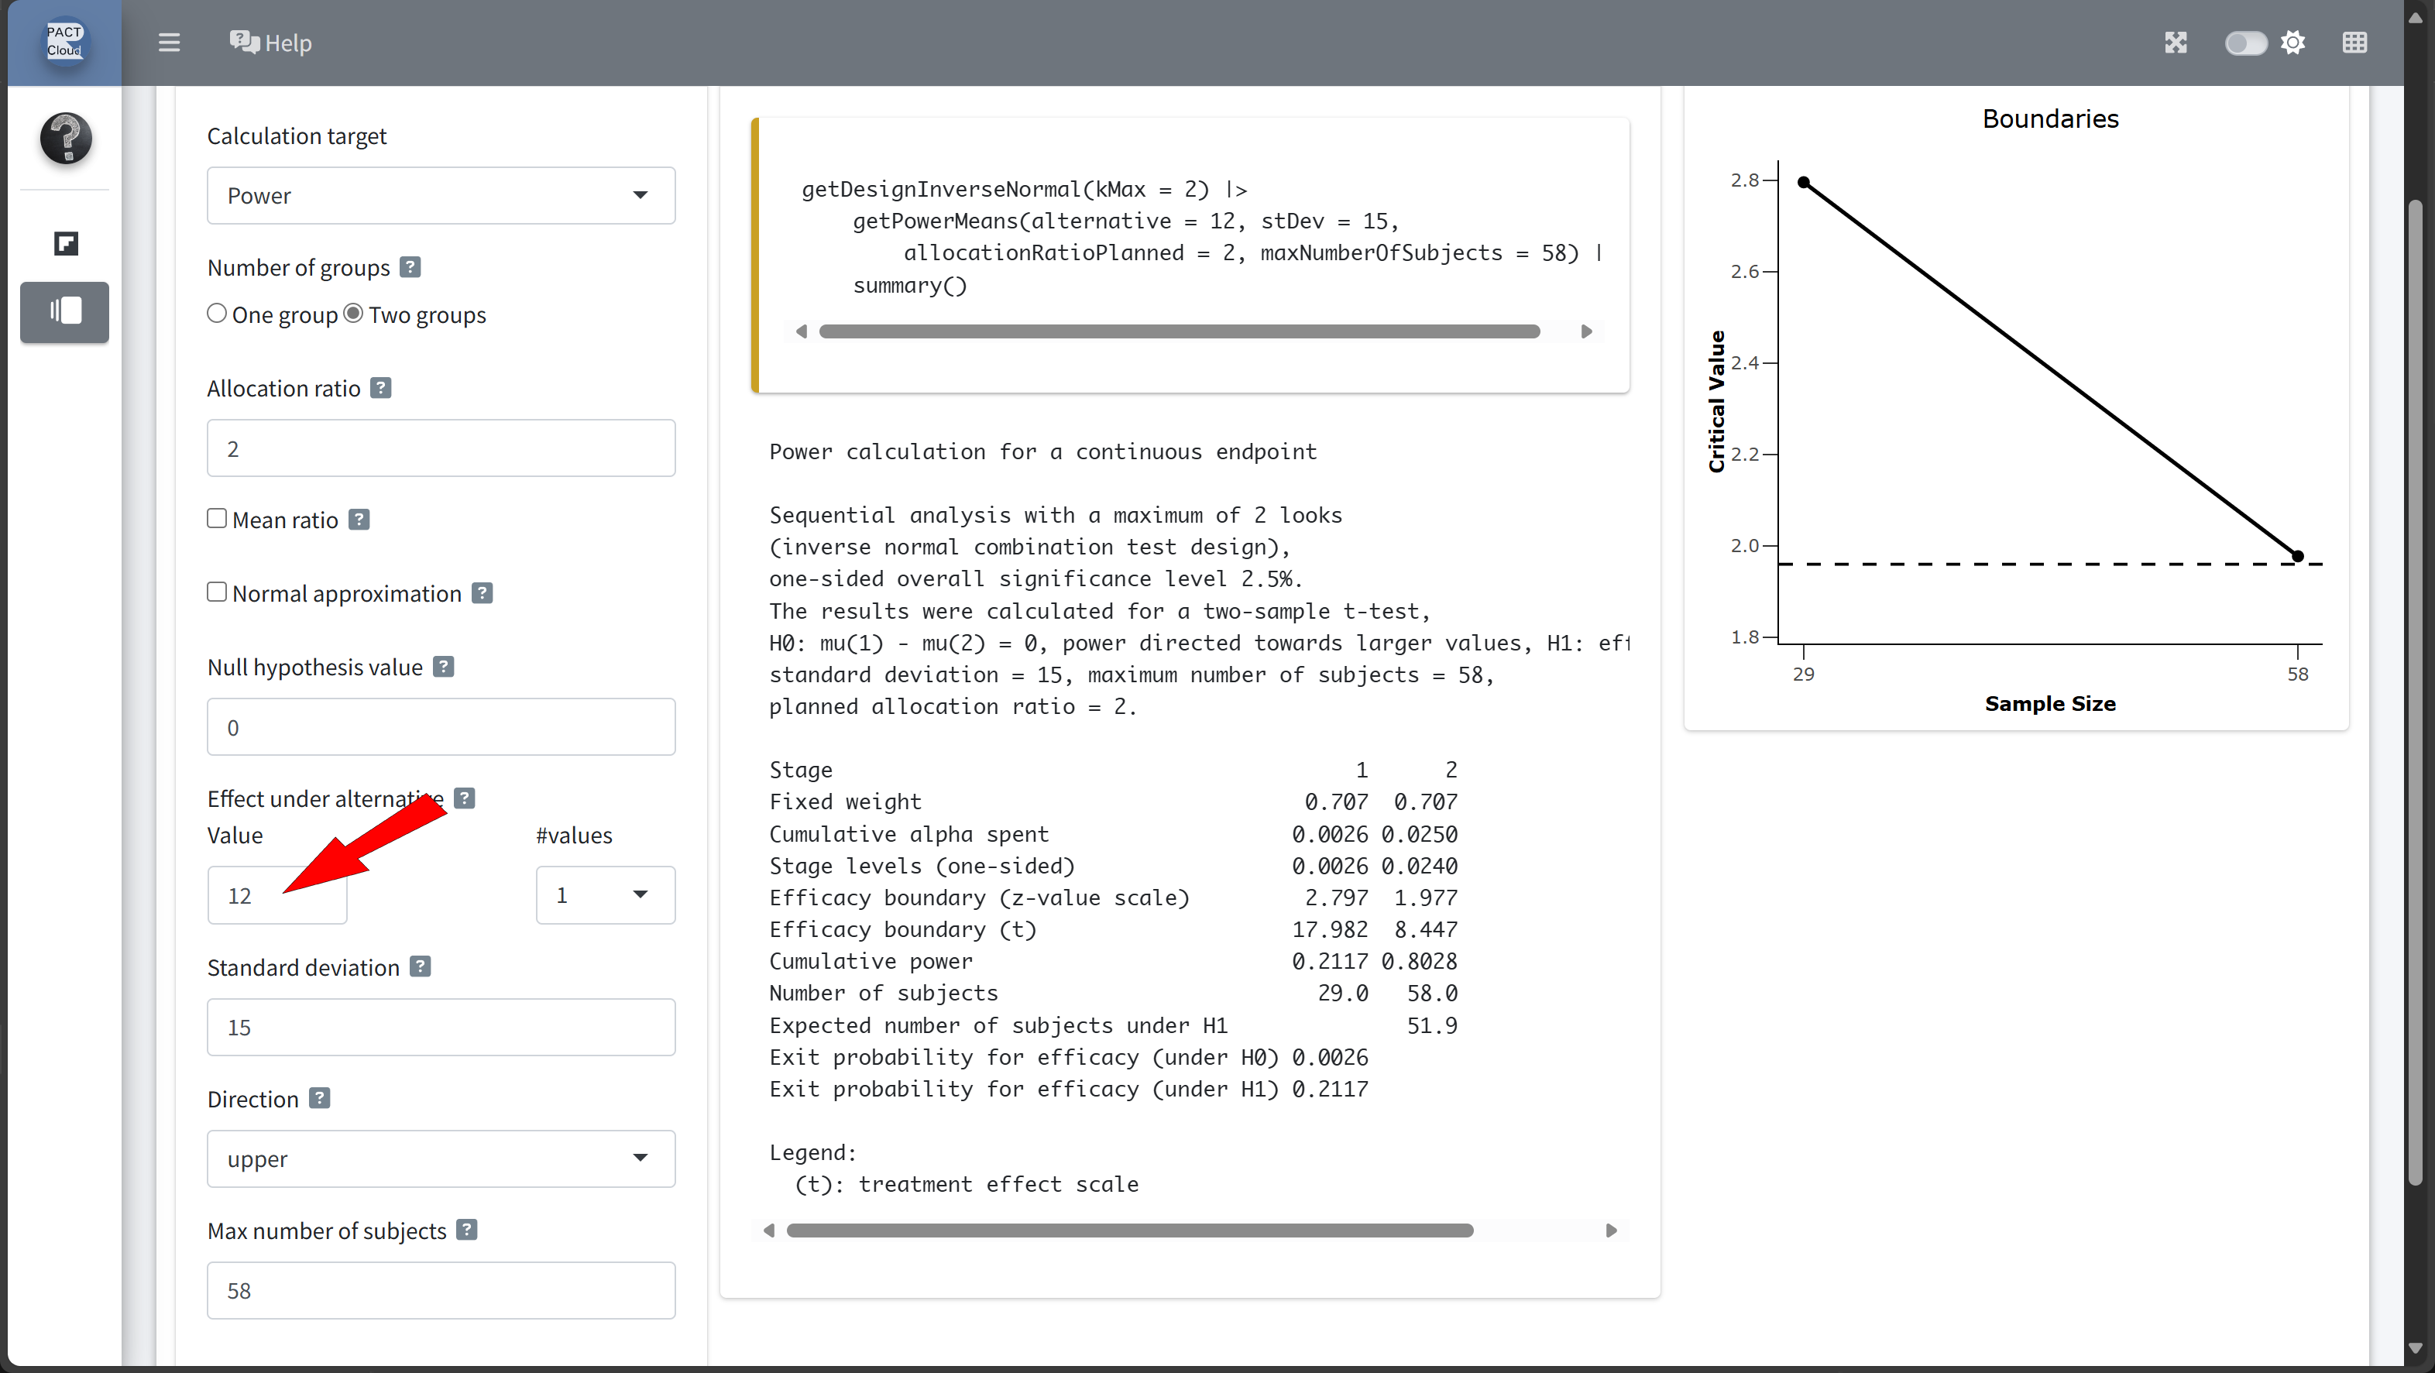Open the square design sidebar tab

point(65,244)
